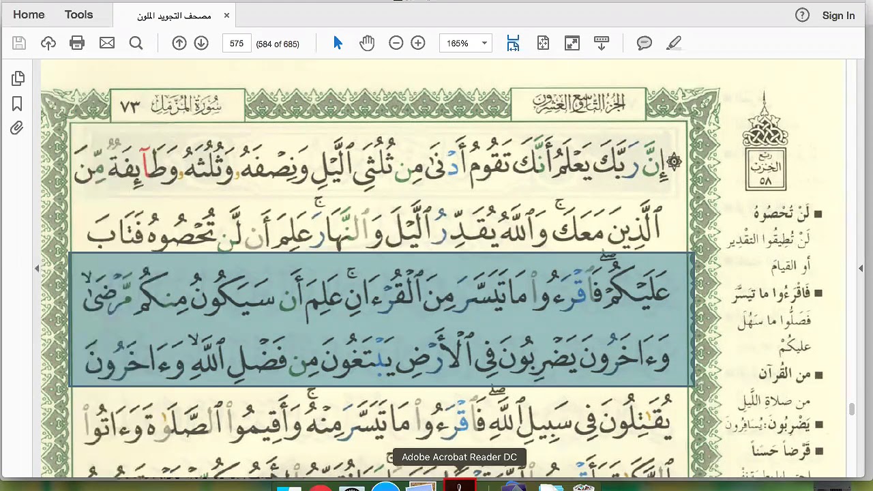The width and height of the screenshot is (873, 491).
Task: Open the Tools view
Action: point(78,14)
